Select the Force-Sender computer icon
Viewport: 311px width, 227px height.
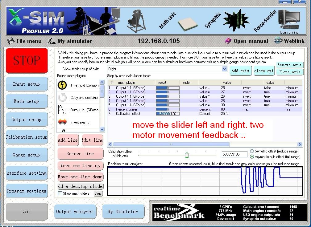click(289, 20)
